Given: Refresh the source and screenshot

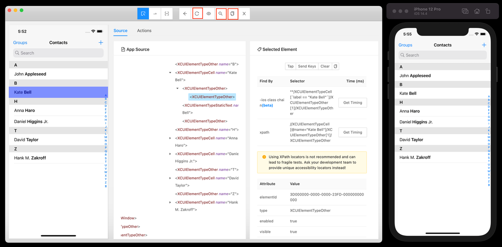Looking at the screenshot, I should click(197, 13).
